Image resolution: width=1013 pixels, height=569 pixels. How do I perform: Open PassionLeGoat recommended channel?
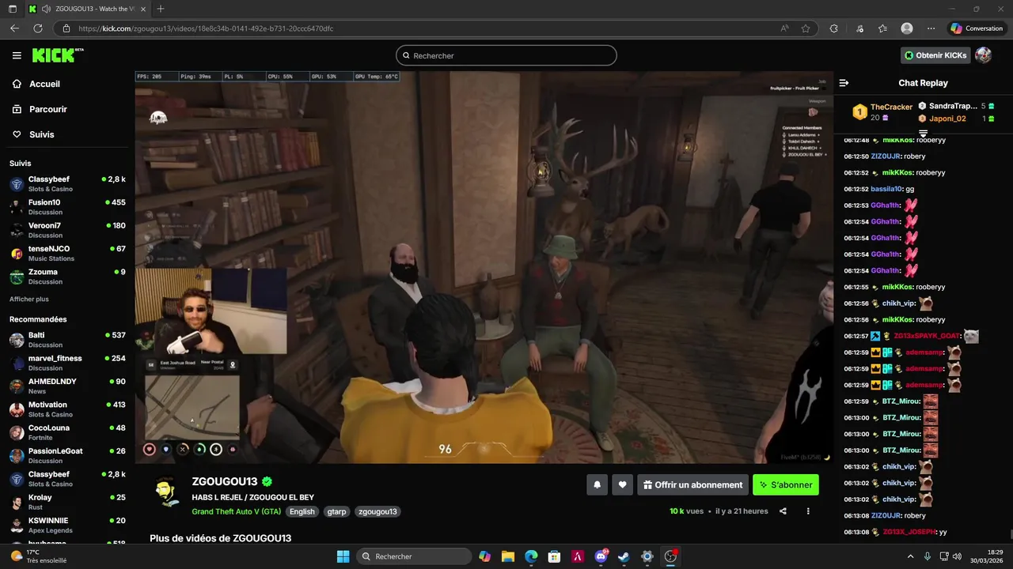point(67,455)
